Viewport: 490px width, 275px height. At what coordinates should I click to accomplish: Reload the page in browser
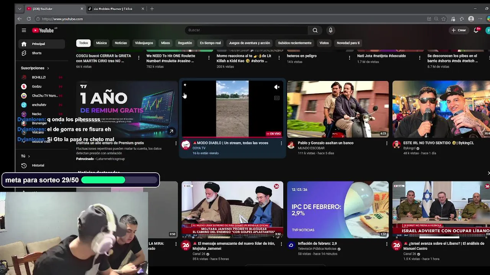click(x=29, y=19)
